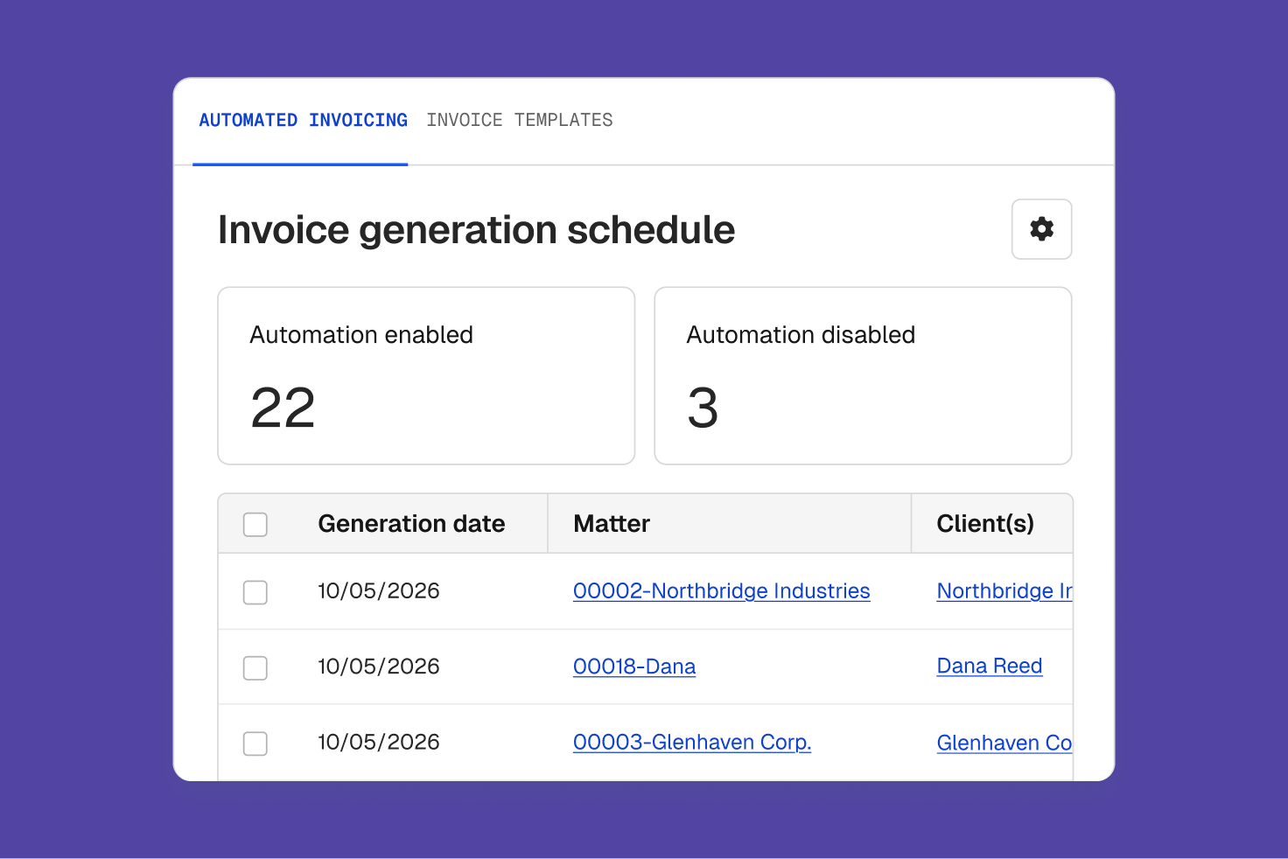The height and width of the screenshot is (859, 1288).
Task: Switch to Automated Invoicing tab
Action: click(x=303, y=120)
